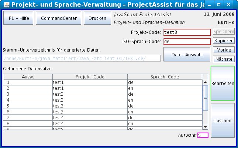Viewport: 238px width, 148px height.
Task: Focus the ISO-Sprach-Code field
Action: click(187, 41)
